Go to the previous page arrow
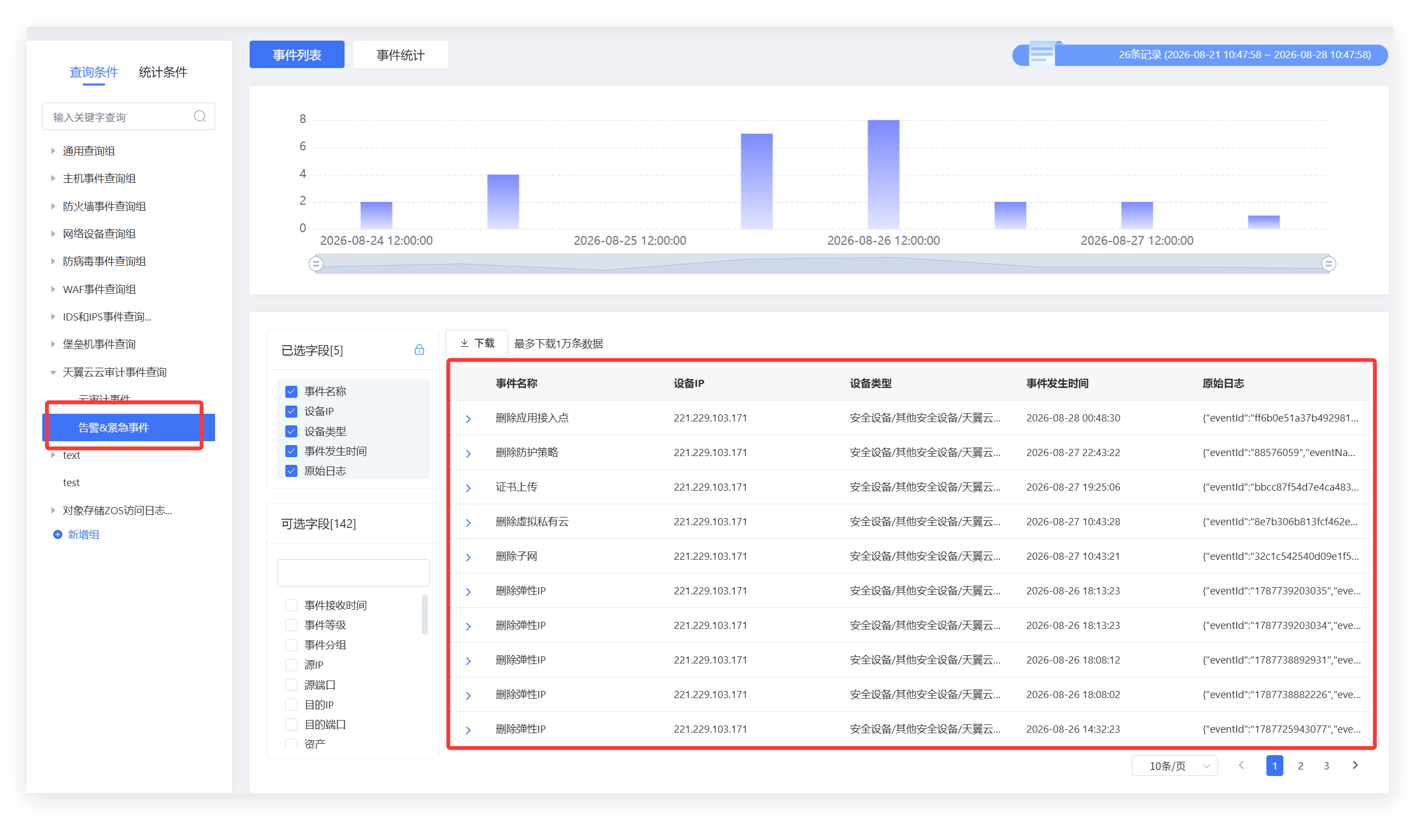Viewport: 1420px width, 821px height. pos(1241,765)
